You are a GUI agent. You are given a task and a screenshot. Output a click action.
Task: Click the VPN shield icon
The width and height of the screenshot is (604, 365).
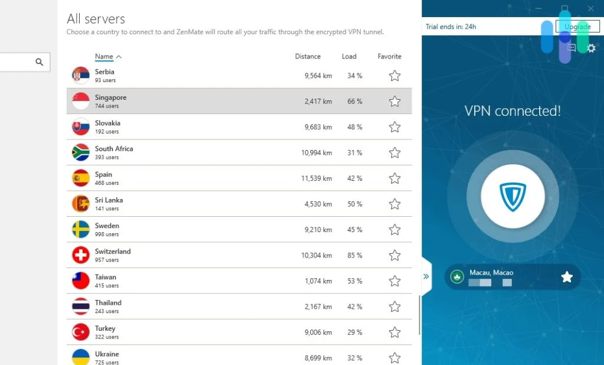[x=513, y=196]
